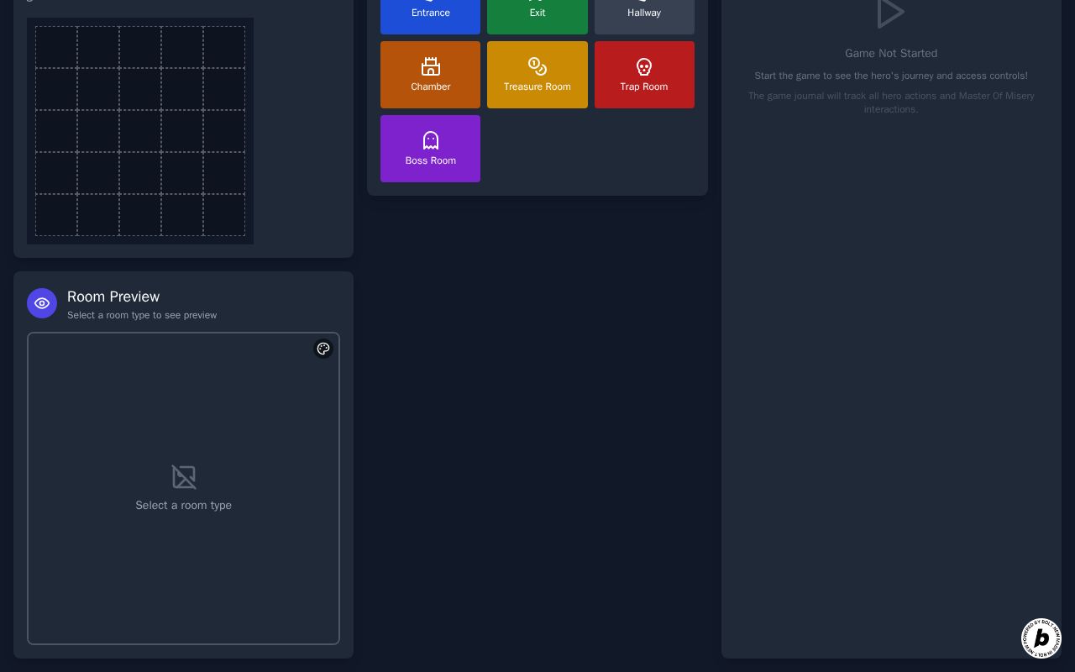Choose the Trap Room tile
This screenshot has height=672, width=1075.
(x=644, y=75)
